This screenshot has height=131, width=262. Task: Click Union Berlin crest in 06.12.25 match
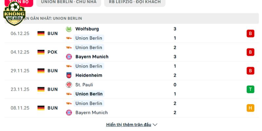click(x=69, y=38)
